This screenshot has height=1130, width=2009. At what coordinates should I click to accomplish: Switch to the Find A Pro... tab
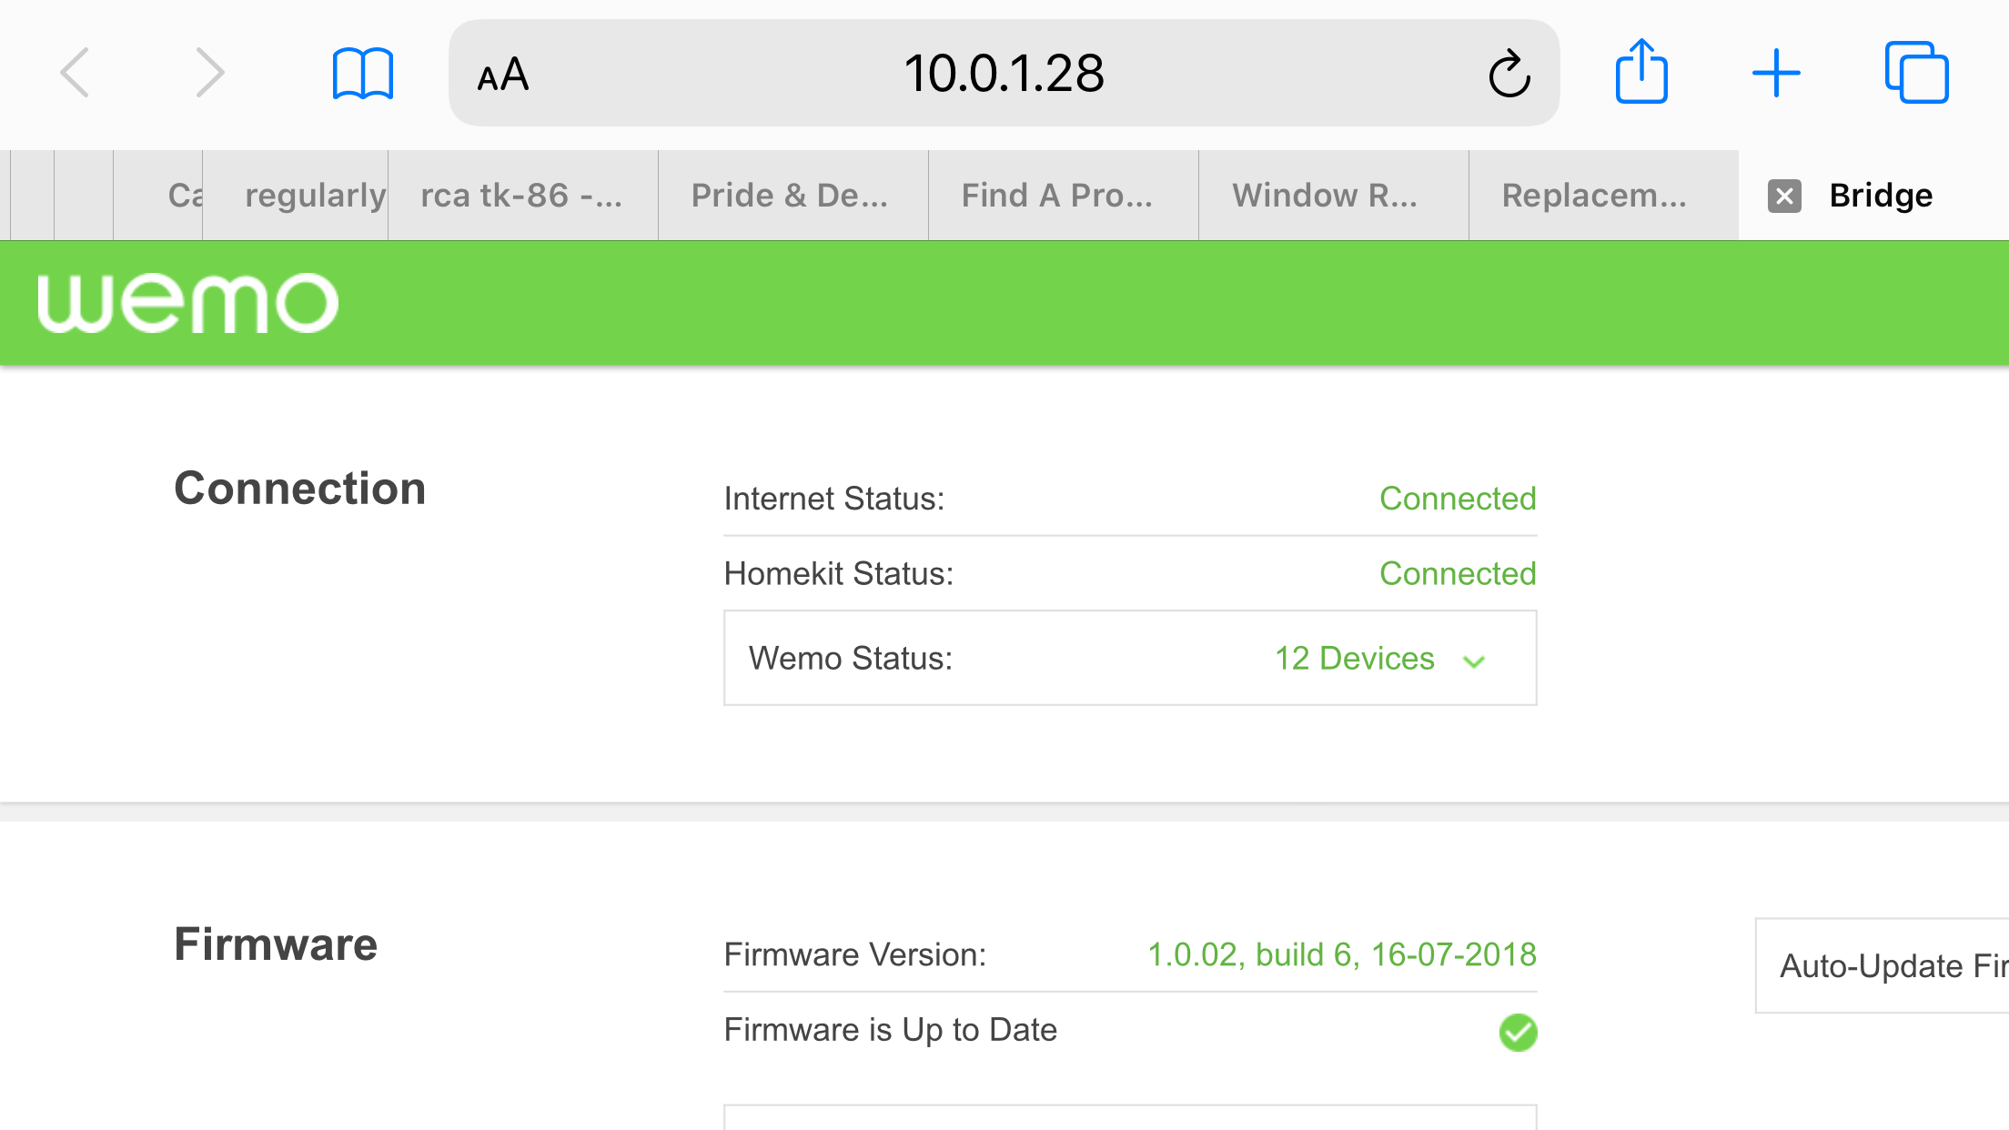pyautogui.click(x=1057, y=196)
